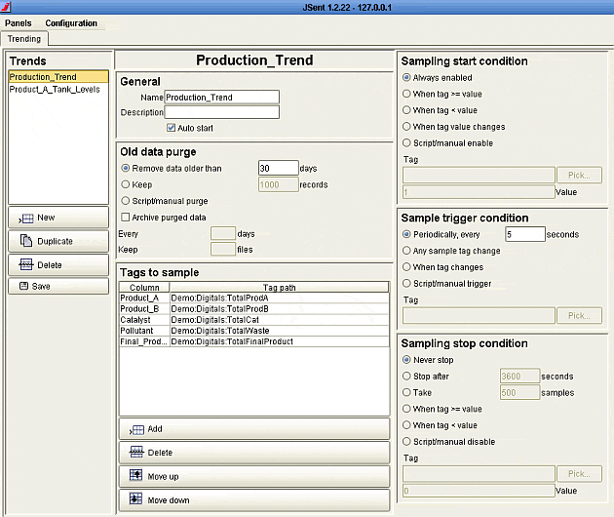This screenshot has width=614, height=517.
Task: Click the Save disk icon
Action: [x=24, y=286]
